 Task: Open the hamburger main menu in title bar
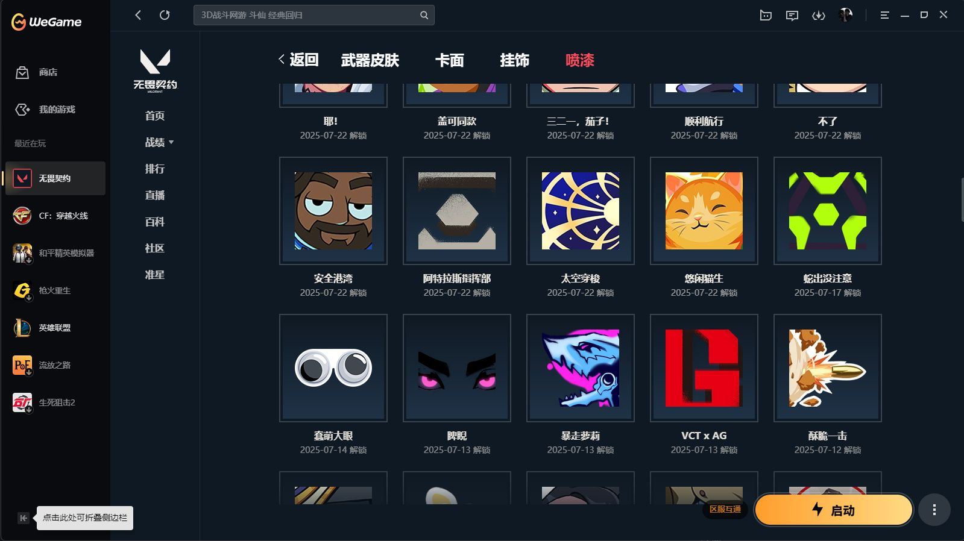click(x=884, y=15)
